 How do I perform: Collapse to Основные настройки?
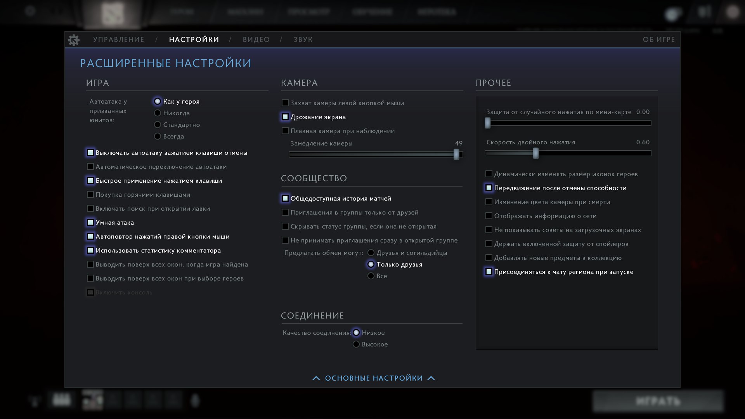(374, 378)
